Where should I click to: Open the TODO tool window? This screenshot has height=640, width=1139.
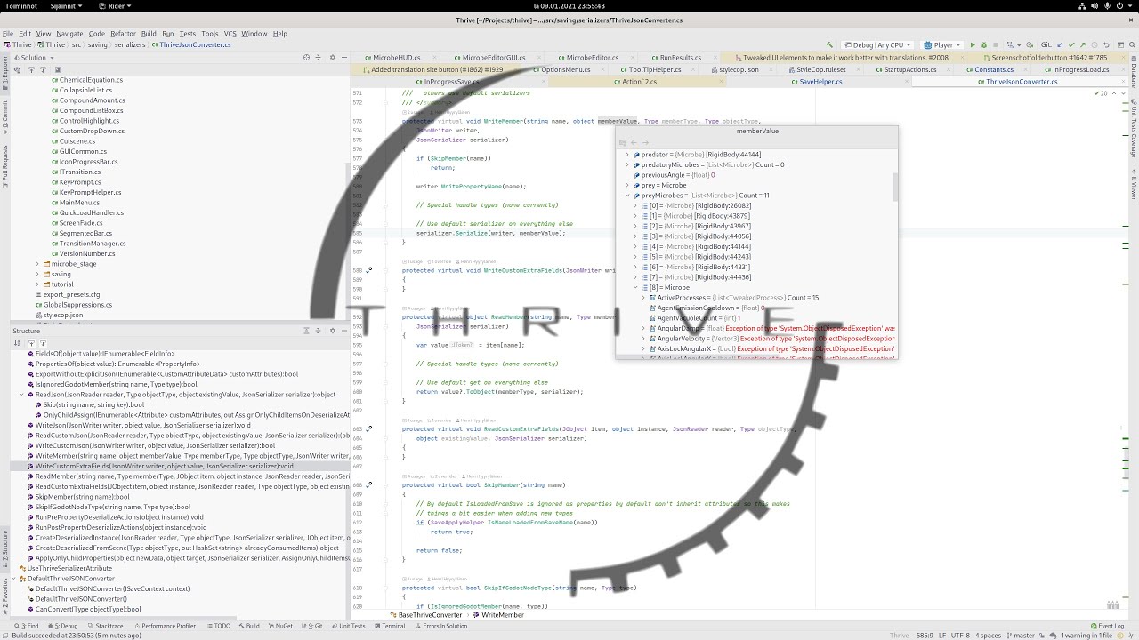[218, 626]
